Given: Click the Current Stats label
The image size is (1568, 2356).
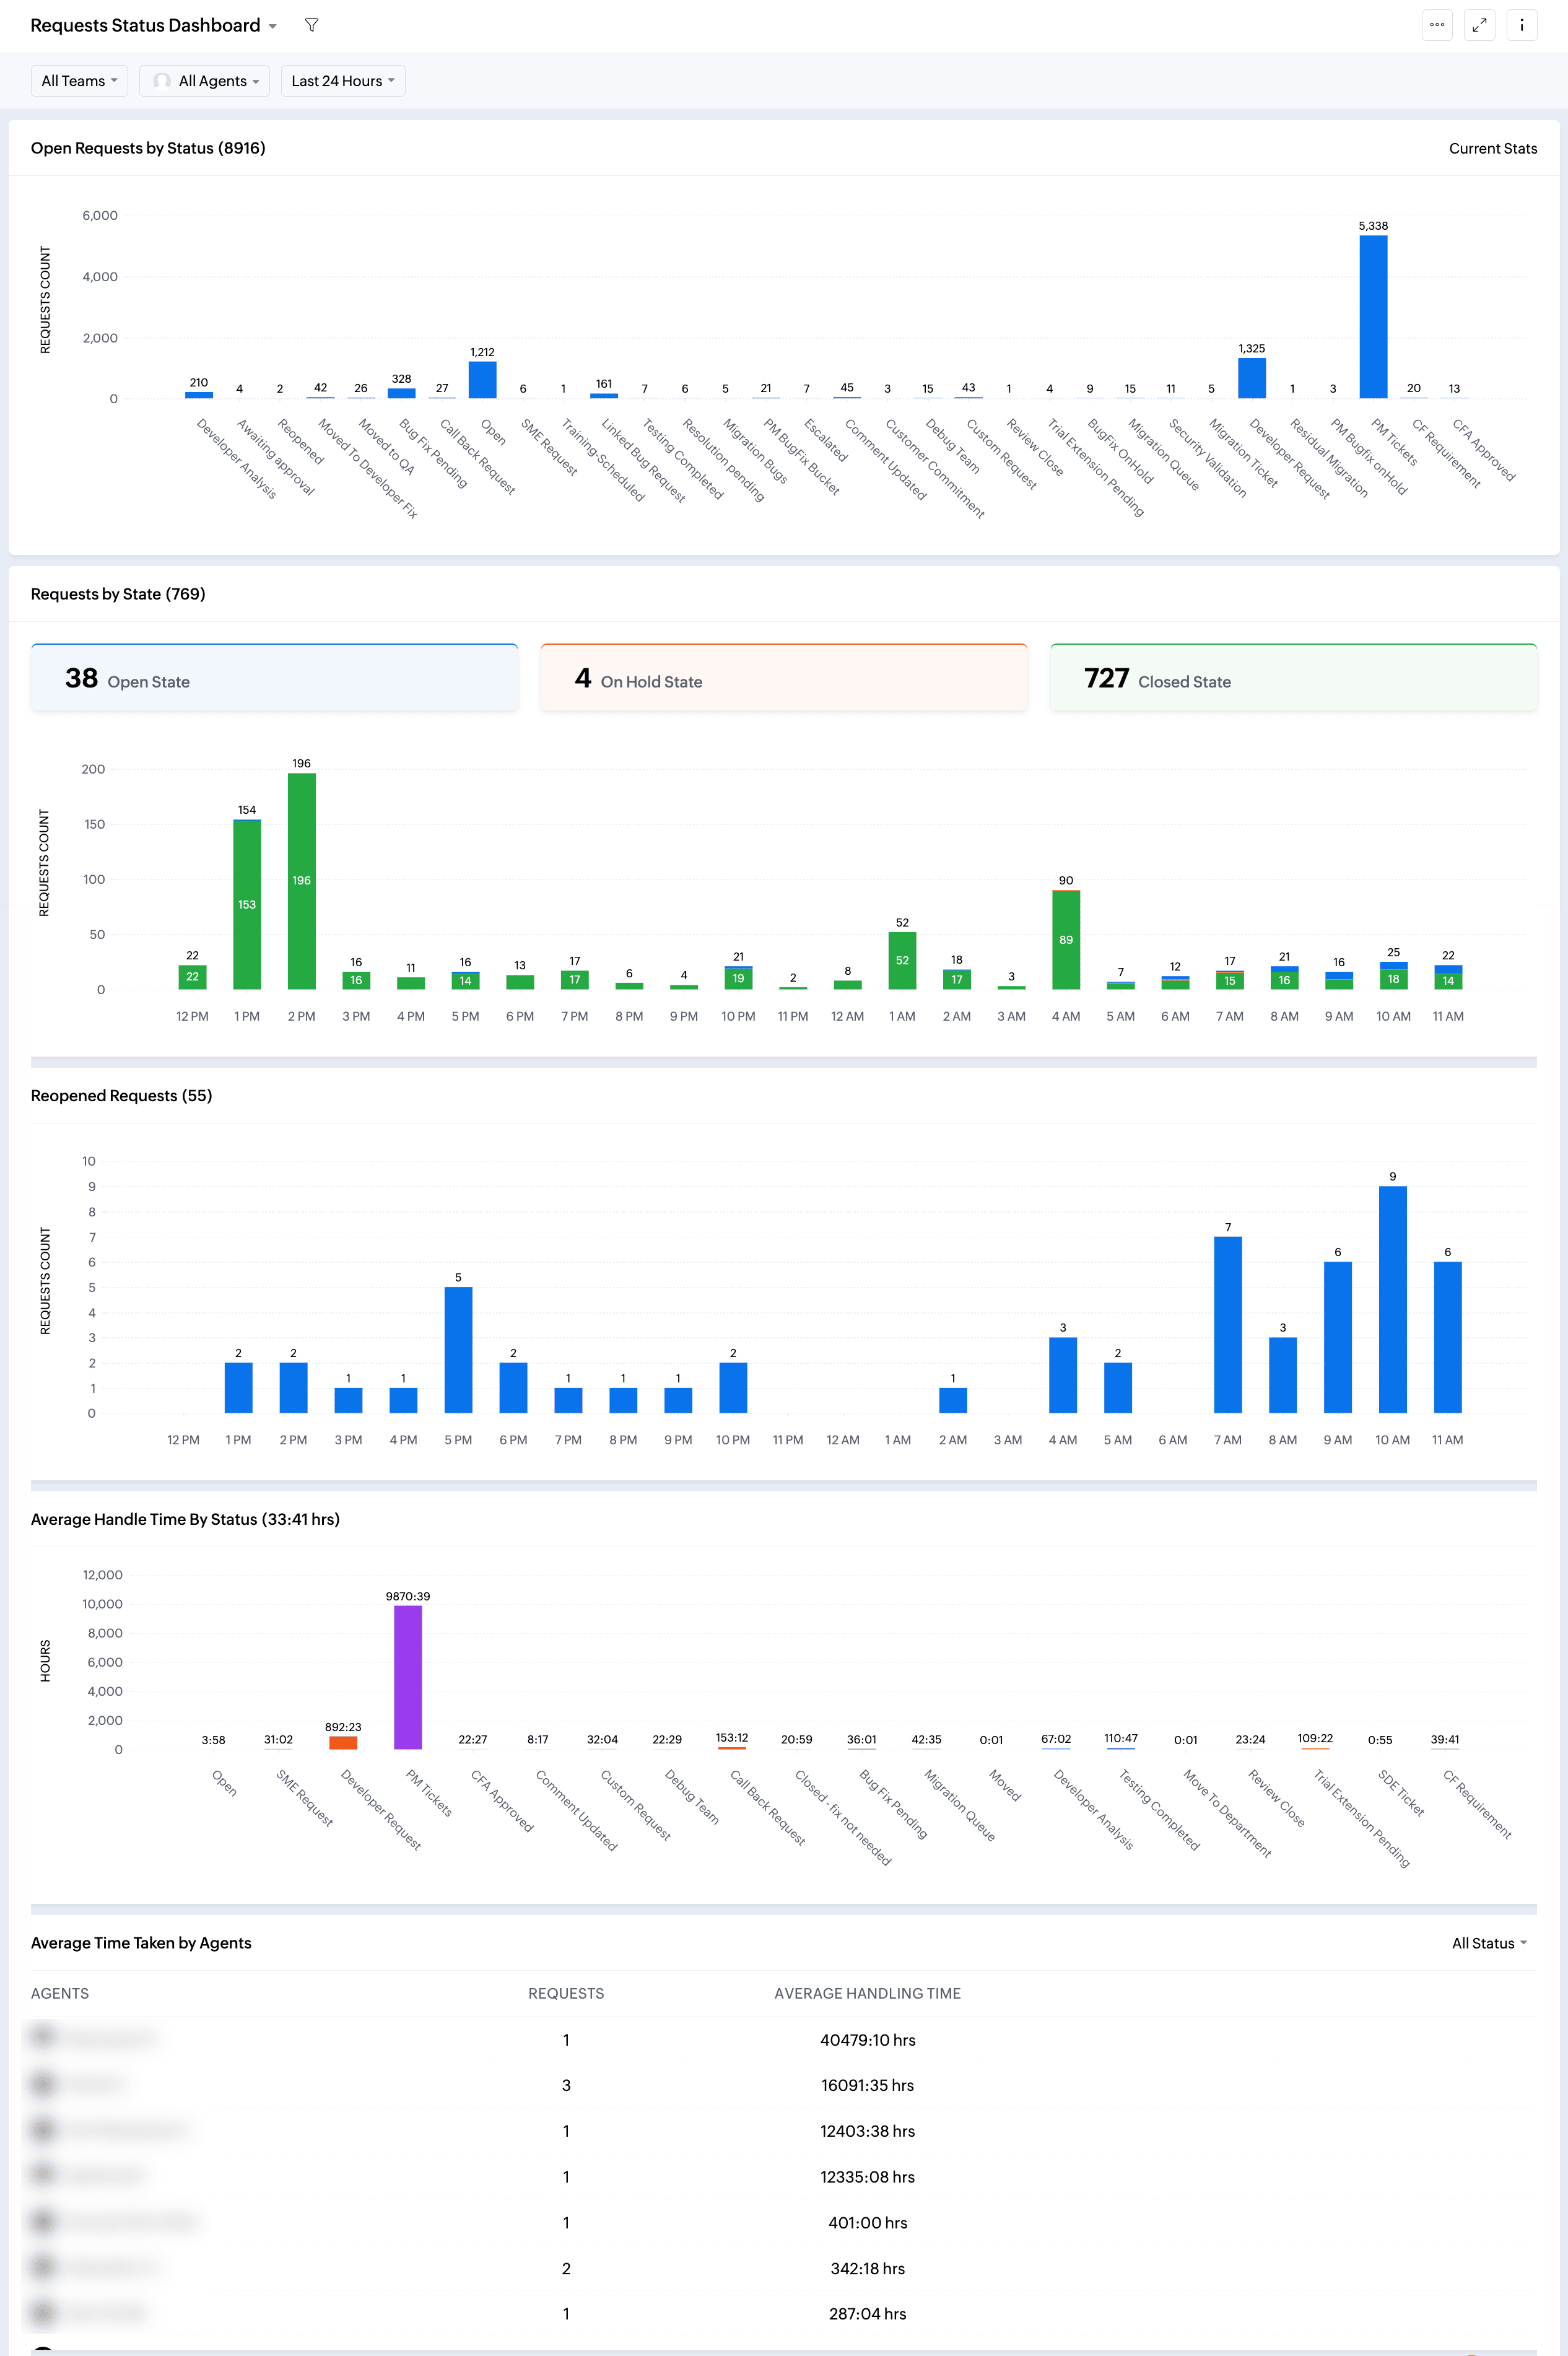Looking at the screenshot, I should click(x=1492, y=148).
